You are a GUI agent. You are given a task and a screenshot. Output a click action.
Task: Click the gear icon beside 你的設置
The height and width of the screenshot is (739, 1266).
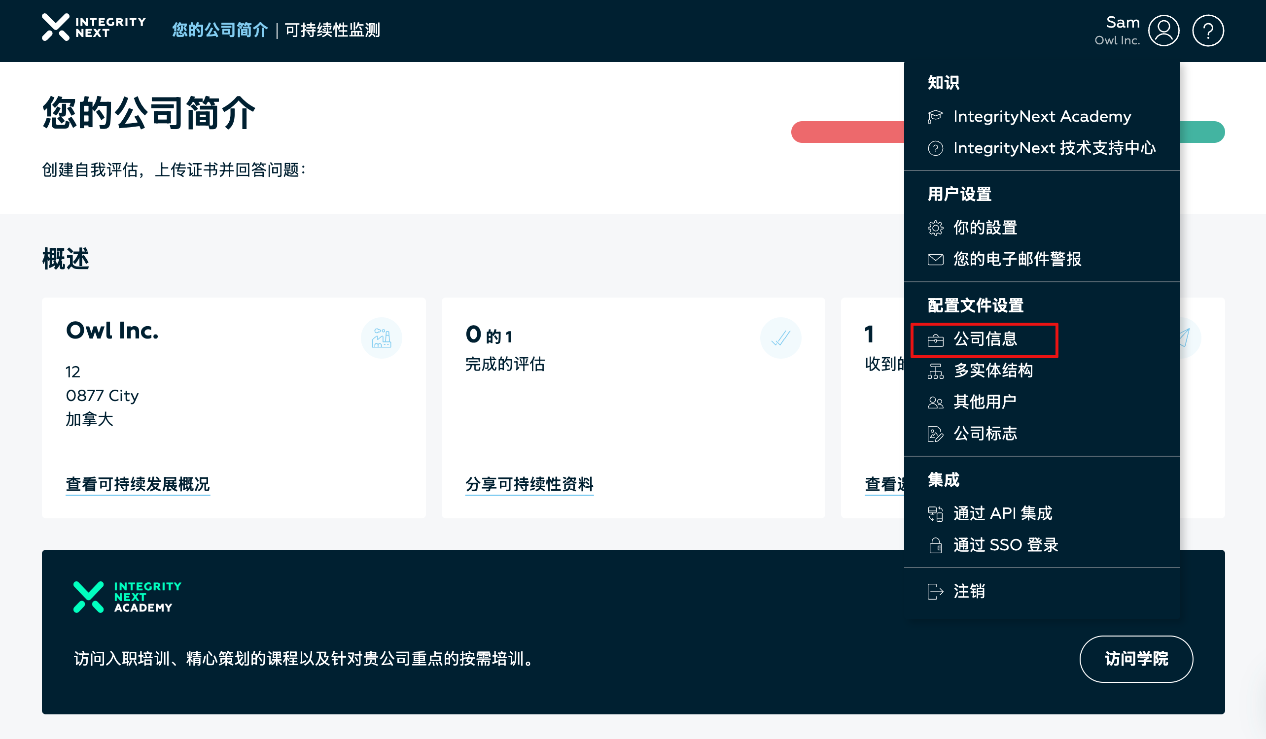(935, 228)
